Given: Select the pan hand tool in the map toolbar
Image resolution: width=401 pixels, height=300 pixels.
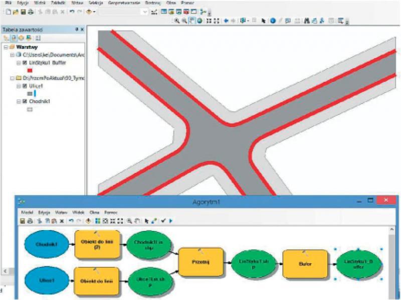Looking at the screenshot, I should (x=192, y=20).
